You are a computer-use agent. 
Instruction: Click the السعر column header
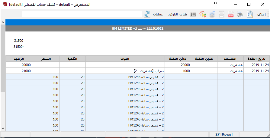pos(46,59)
